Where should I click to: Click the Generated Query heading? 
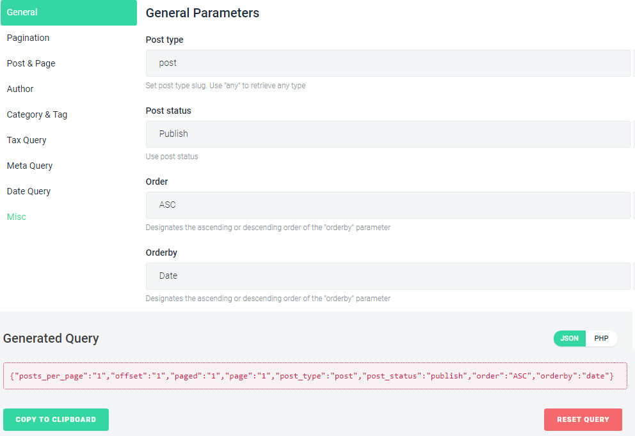(x=51, y=338)
